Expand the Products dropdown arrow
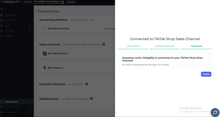The image size is (220, 117). (29, 31)
